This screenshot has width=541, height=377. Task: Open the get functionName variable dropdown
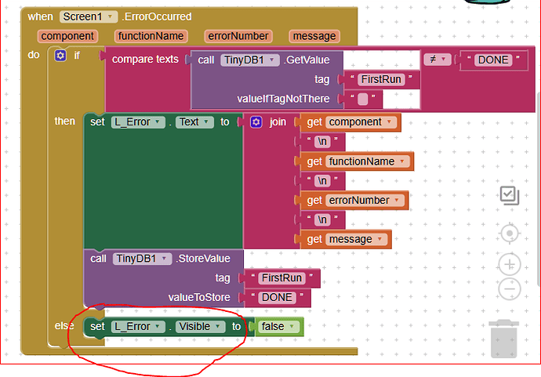pyautogui.click(x=367, y=161)
